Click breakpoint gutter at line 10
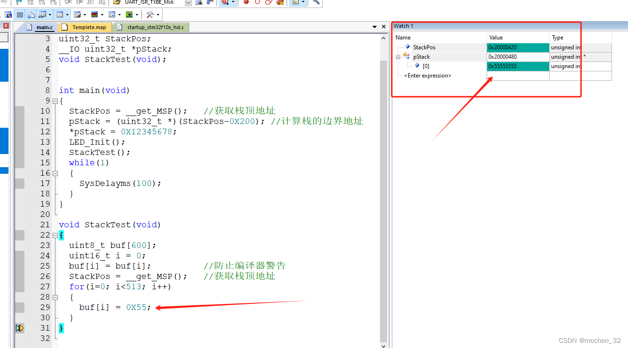The image size is (628, 348). pos(19,111)
